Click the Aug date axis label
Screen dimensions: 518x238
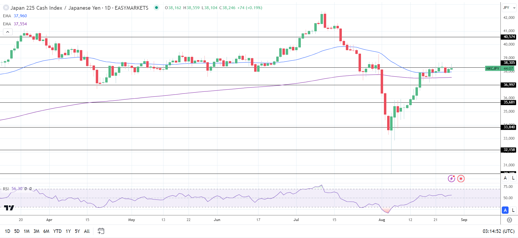coord(382,220)
